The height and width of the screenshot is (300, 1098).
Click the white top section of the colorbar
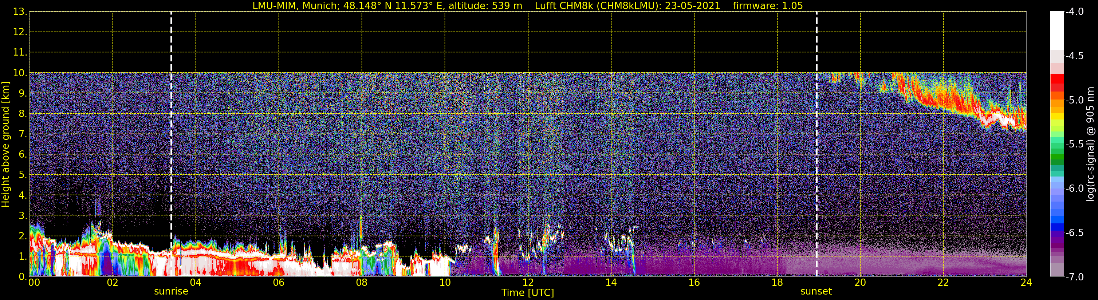(x=1056, y=30)
